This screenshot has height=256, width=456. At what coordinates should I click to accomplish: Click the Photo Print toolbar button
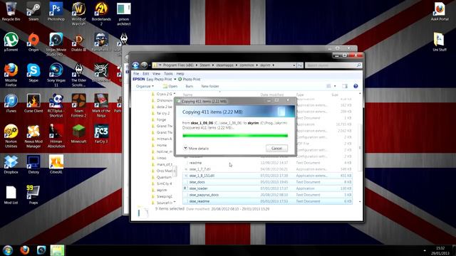click(x=189, y=79)
